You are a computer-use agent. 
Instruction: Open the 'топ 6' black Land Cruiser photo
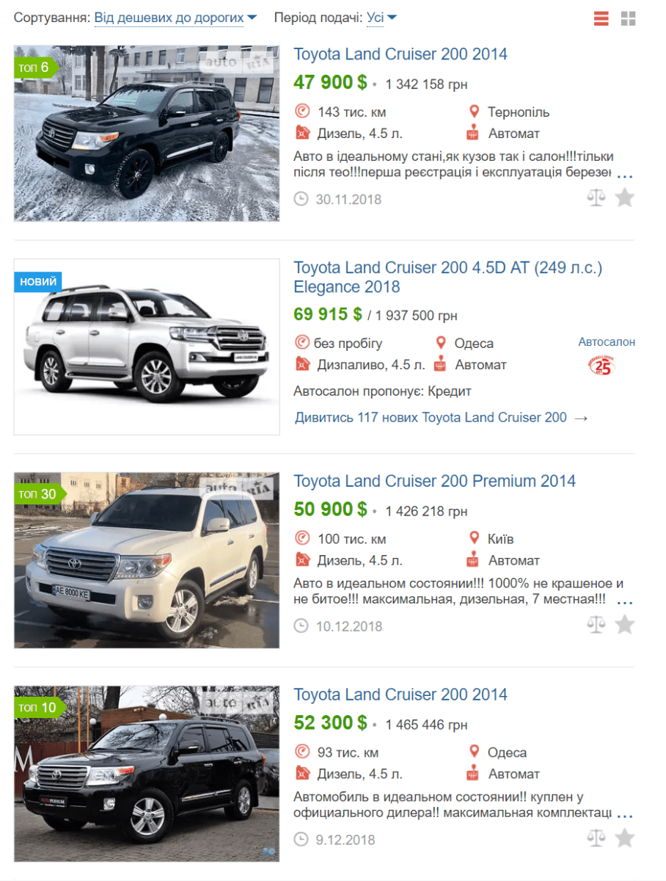coord(147,133)
